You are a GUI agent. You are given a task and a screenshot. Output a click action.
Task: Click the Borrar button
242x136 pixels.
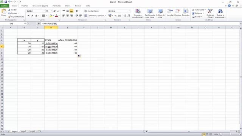(197, 17)
